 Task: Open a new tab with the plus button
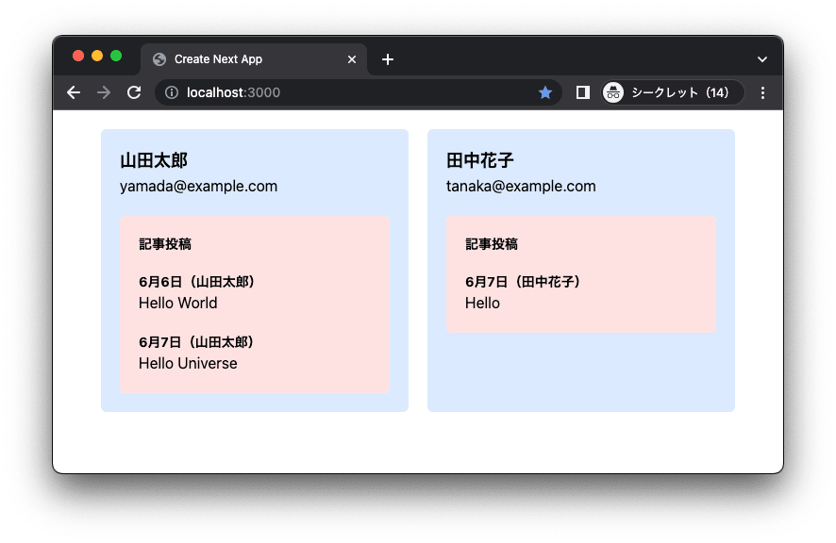point(388,59)
